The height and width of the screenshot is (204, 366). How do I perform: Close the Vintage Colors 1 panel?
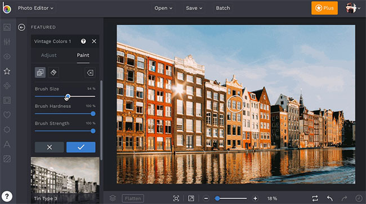(94, 41)
